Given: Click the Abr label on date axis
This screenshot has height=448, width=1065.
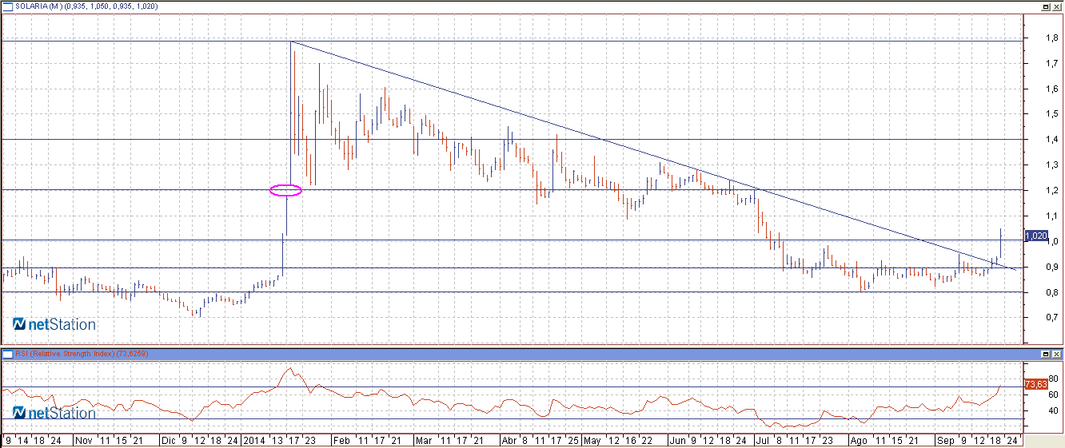Looking at the screenshot, I should coord(509,440).
